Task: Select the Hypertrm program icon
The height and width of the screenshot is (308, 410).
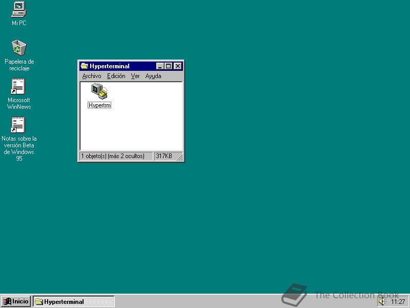Action: pos(99,91)
